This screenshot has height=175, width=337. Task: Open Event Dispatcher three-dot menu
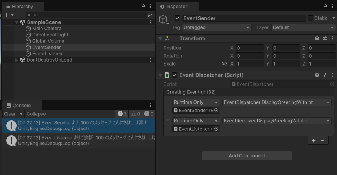pyautogui.click(x=333, y=75)
